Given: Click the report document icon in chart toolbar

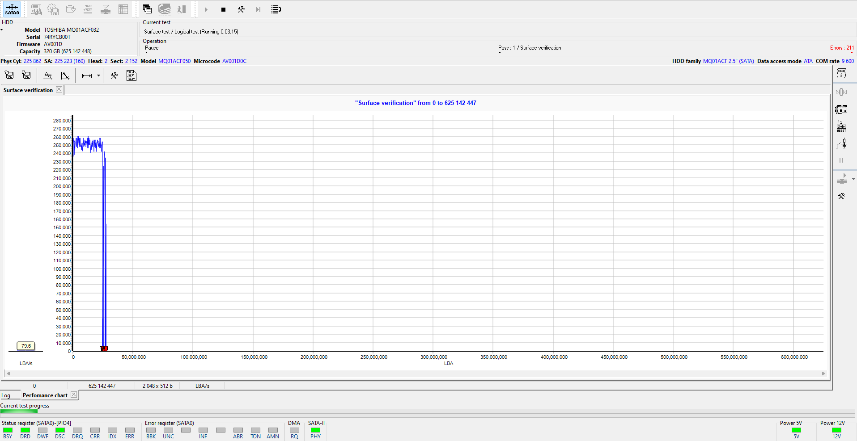Looking at the screenshot, I should (131, 76).
